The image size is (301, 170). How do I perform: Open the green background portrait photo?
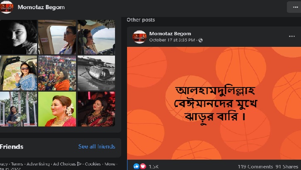tap(57, 109)
